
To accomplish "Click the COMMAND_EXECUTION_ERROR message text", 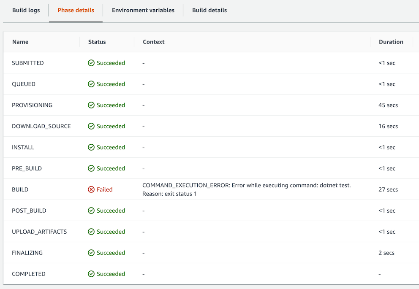I will (x=246, y=186).
